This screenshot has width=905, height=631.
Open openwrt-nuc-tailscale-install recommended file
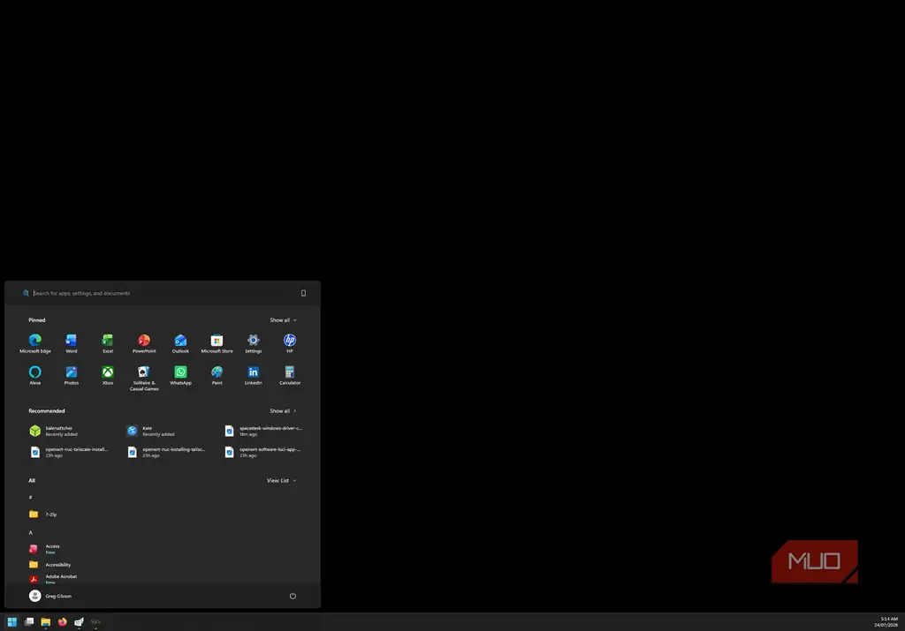[69, 452]
